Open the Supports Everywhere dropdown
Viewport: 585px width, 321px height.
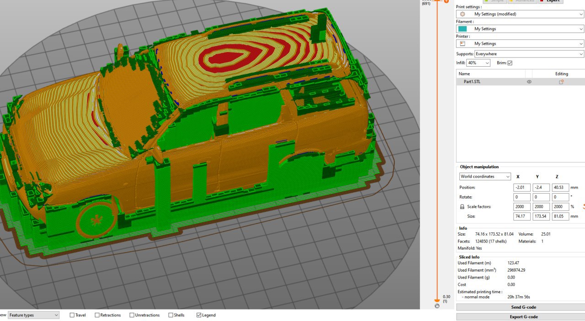529,54
